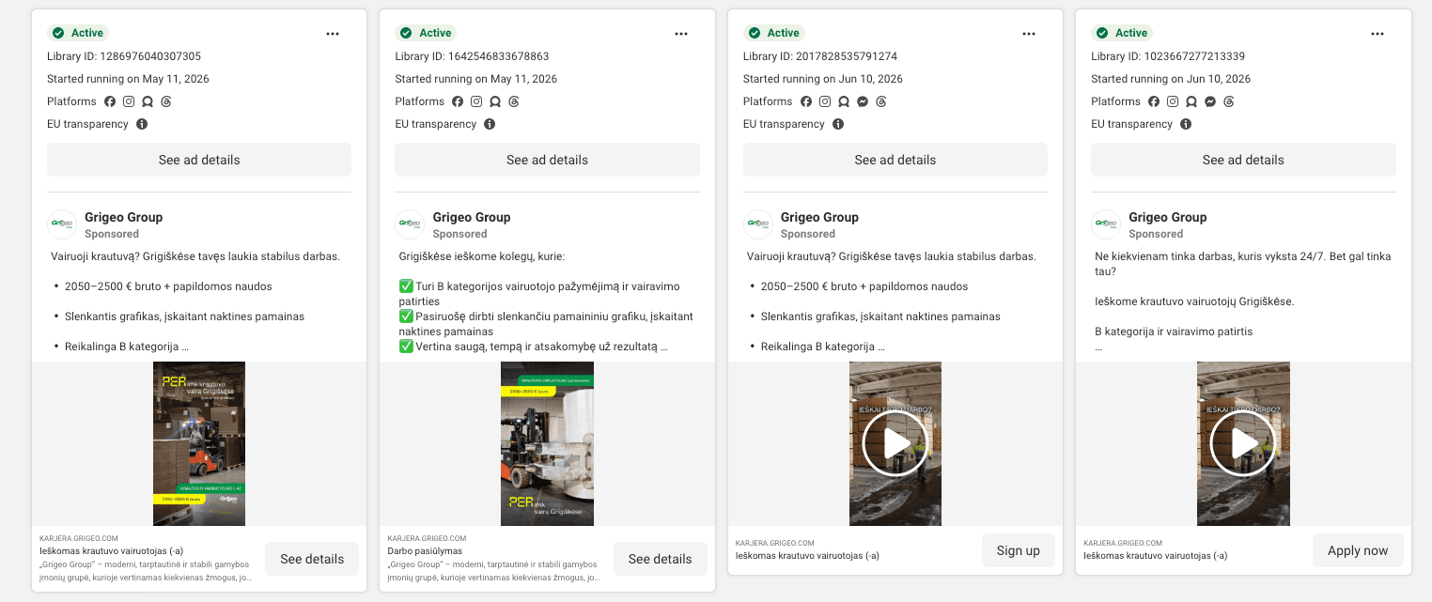Play the video on ad 2017828535791274
Screen dimensions: 1432x602
pos(895,443)
